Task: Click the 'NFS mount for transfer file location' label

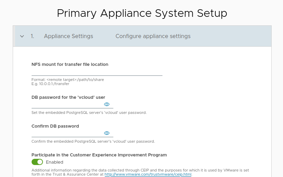Action: pyautogui.click(x=70, y=64)
